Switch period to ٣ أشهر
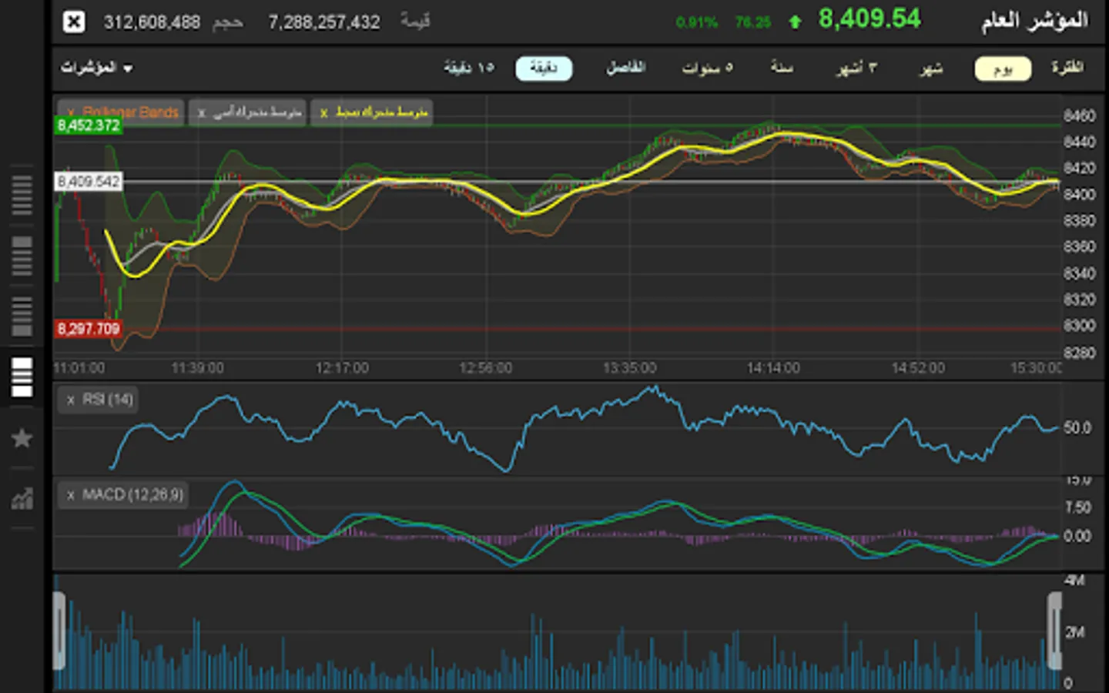 (x=856, y=69)
